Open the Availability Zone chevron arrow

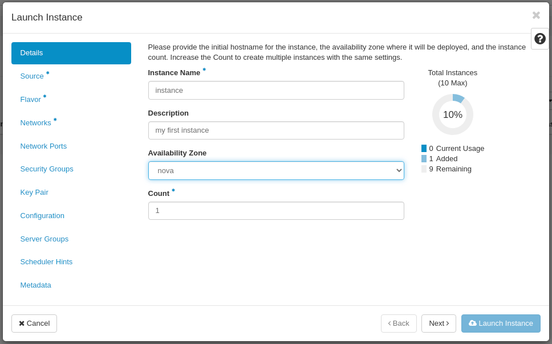[399, 170]
